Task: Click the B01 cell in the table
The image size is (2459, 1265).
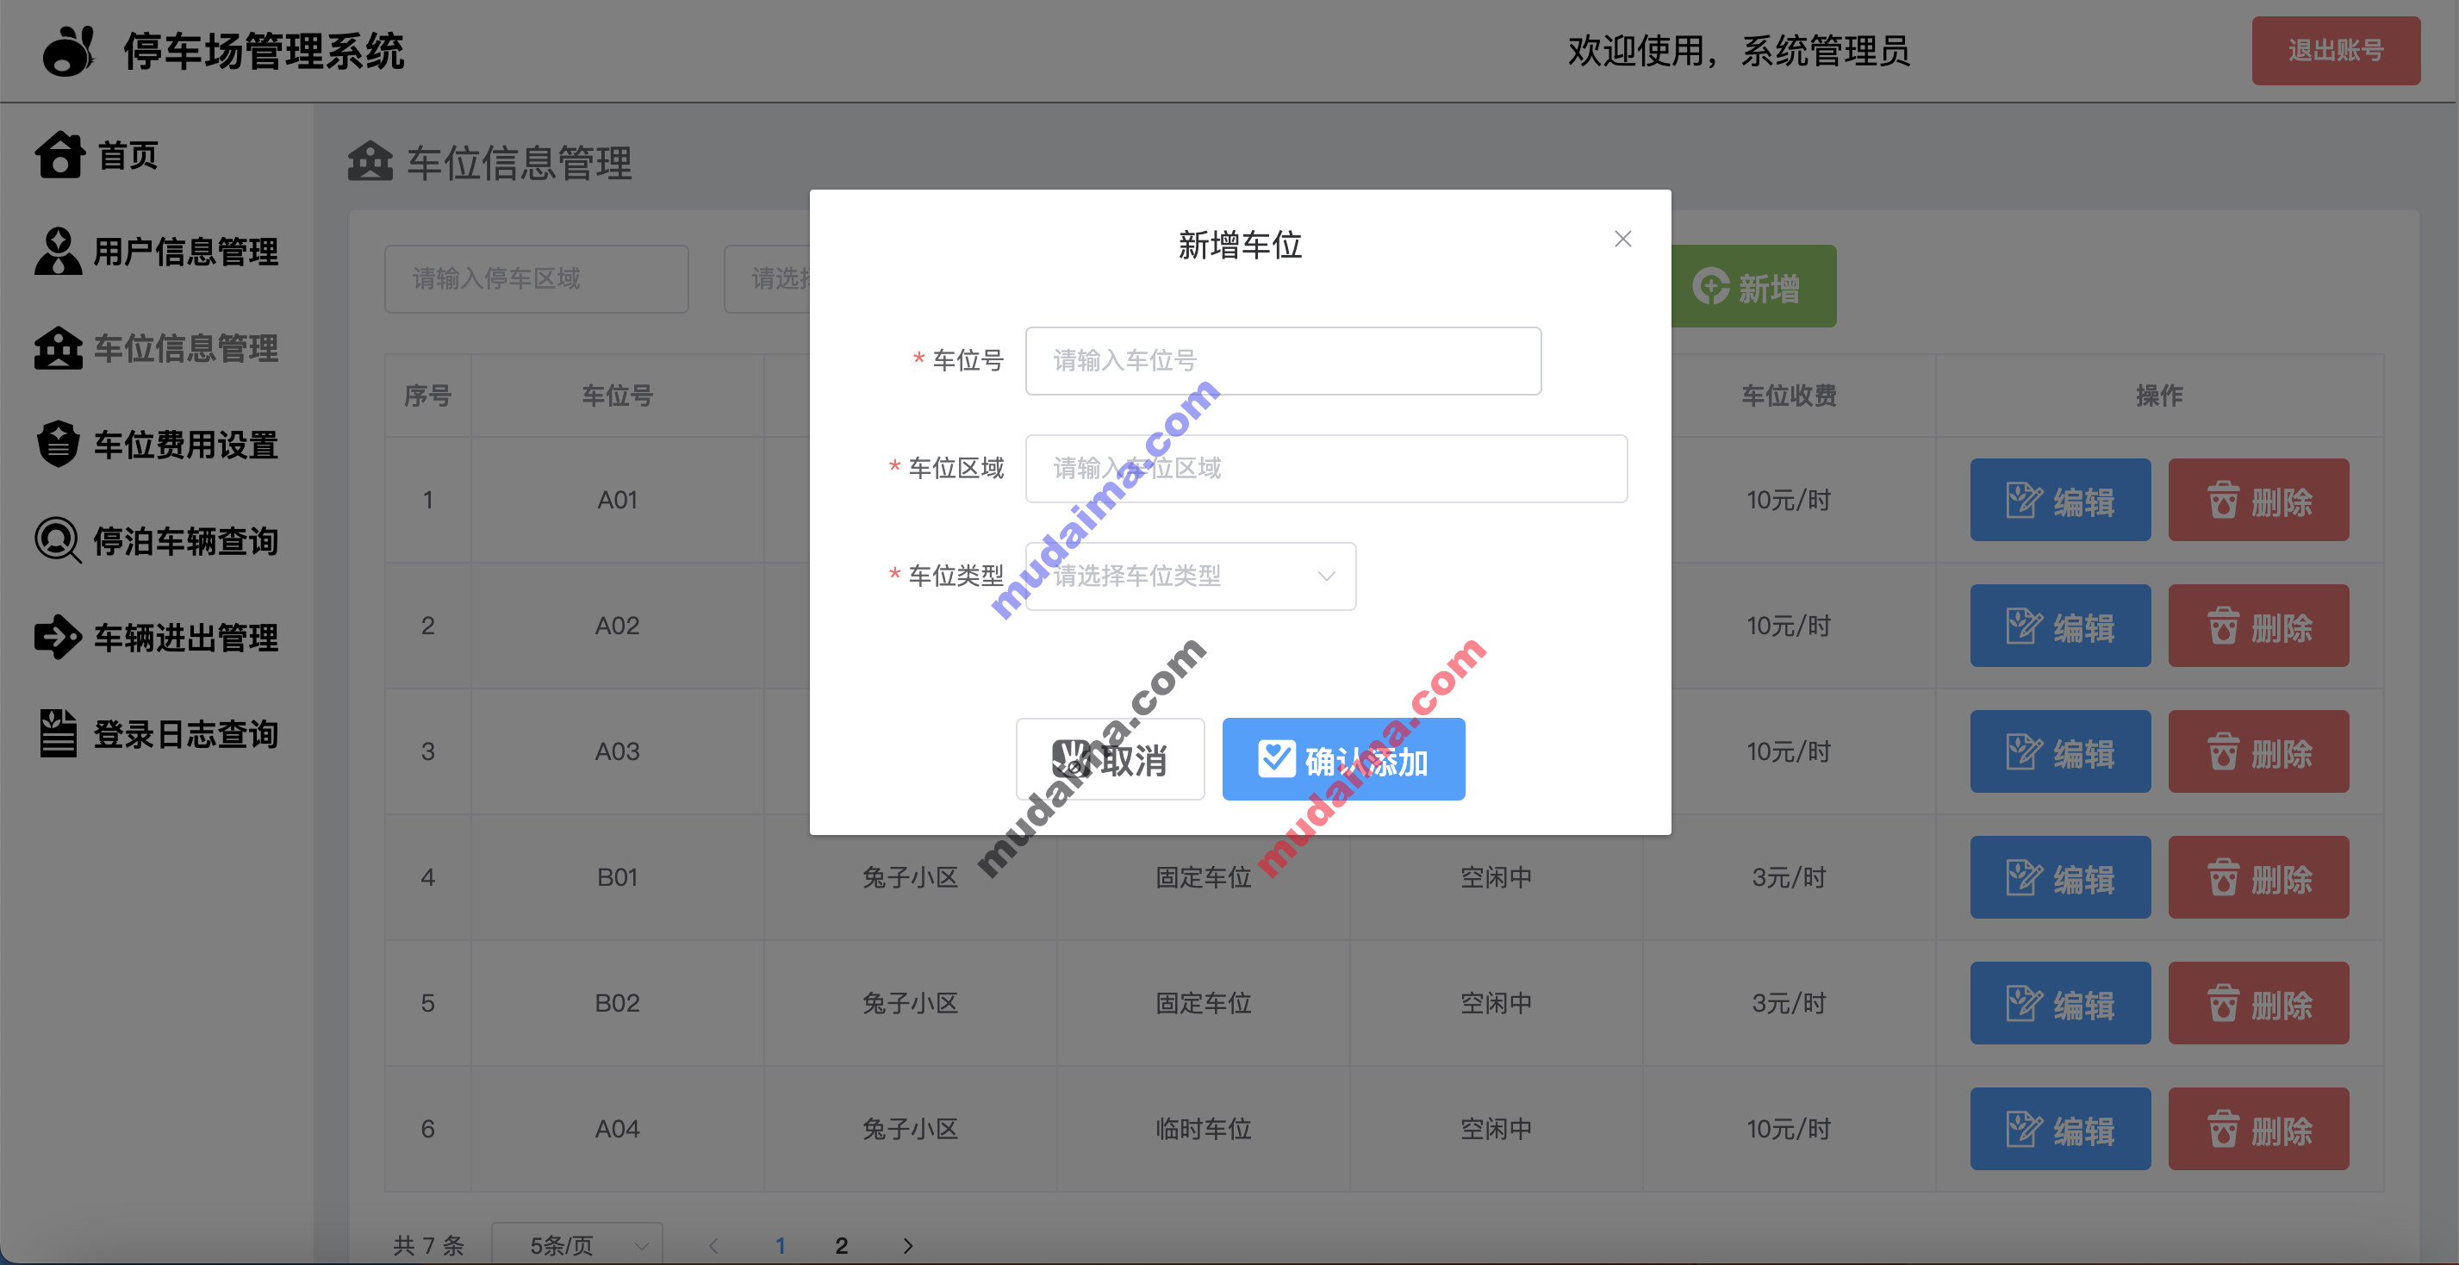Action: click(x=618, y=877)
